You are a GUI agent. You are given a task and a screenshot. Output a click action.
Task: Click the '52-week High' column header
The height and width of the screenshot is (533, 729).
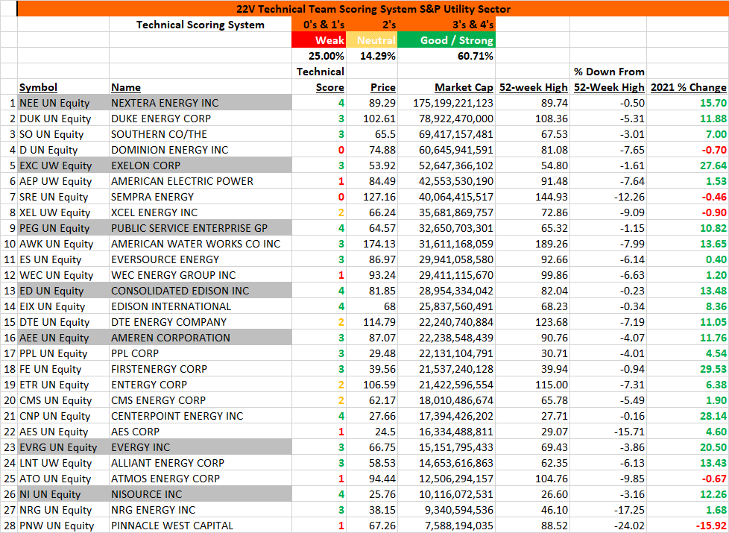tap(533, 87)
